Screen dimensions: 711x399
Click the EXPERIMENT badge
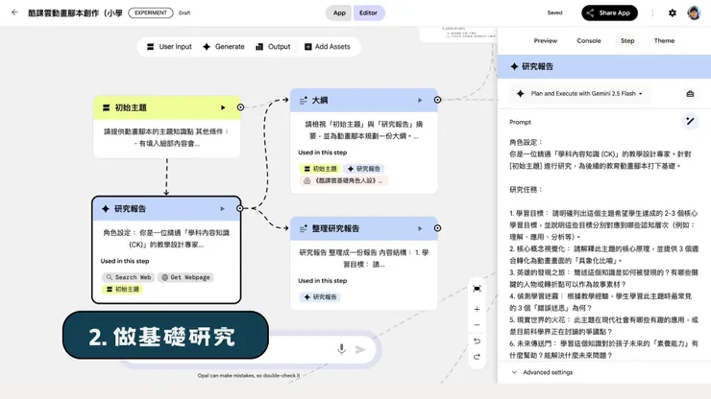point(151,12)
